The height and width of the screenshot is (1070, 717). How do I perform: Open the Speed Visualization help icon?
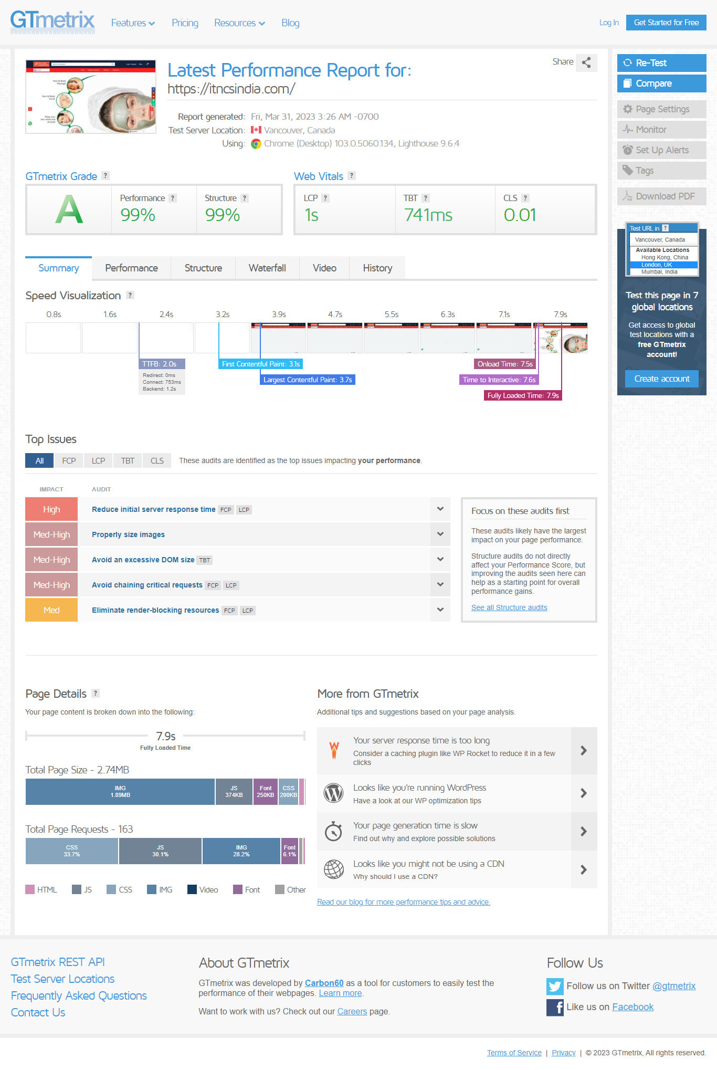[x=130, y=295]
